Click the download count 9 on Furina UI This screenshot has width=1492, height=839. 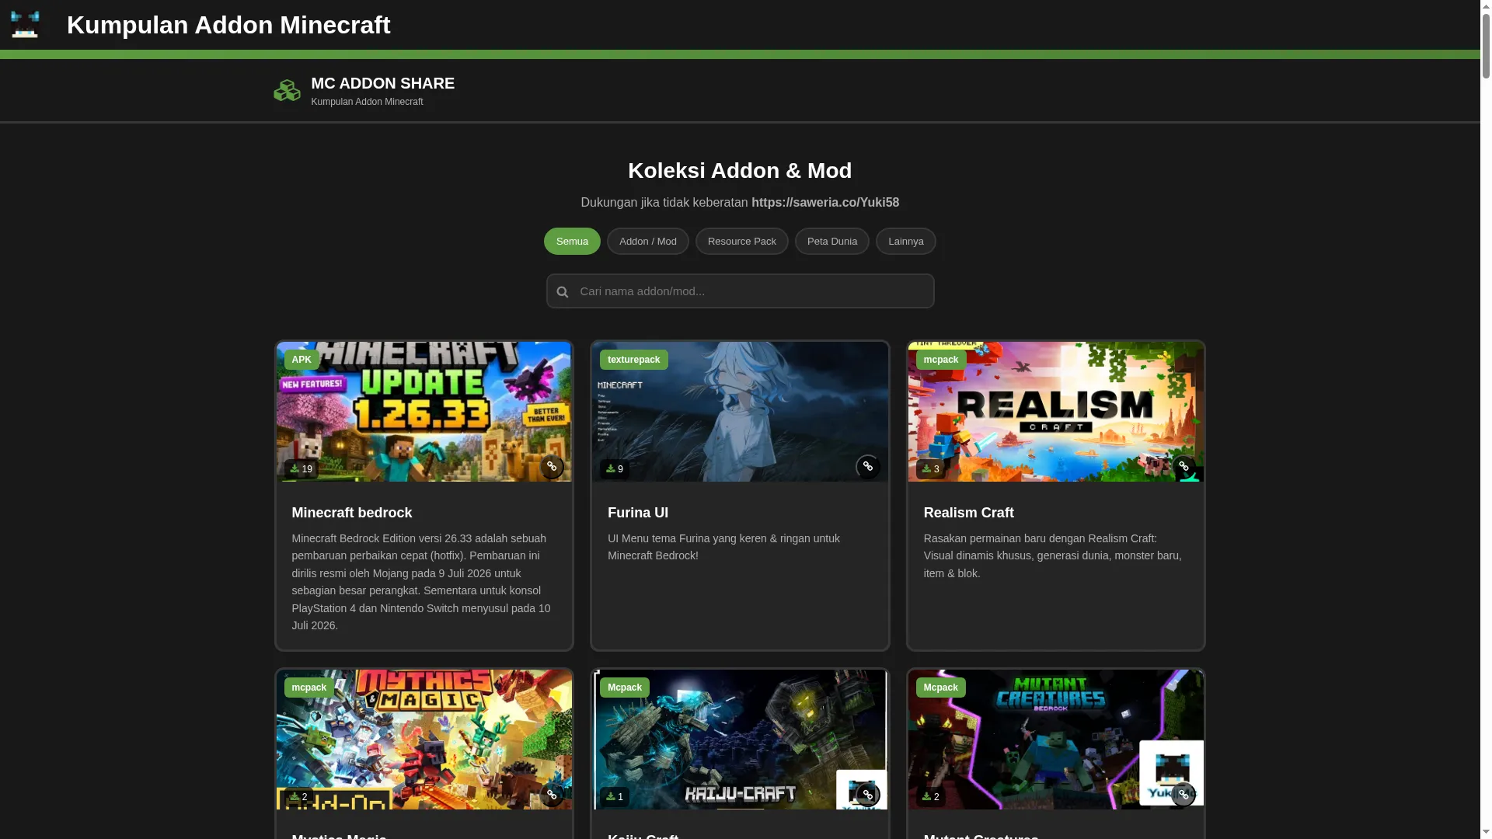615,469
